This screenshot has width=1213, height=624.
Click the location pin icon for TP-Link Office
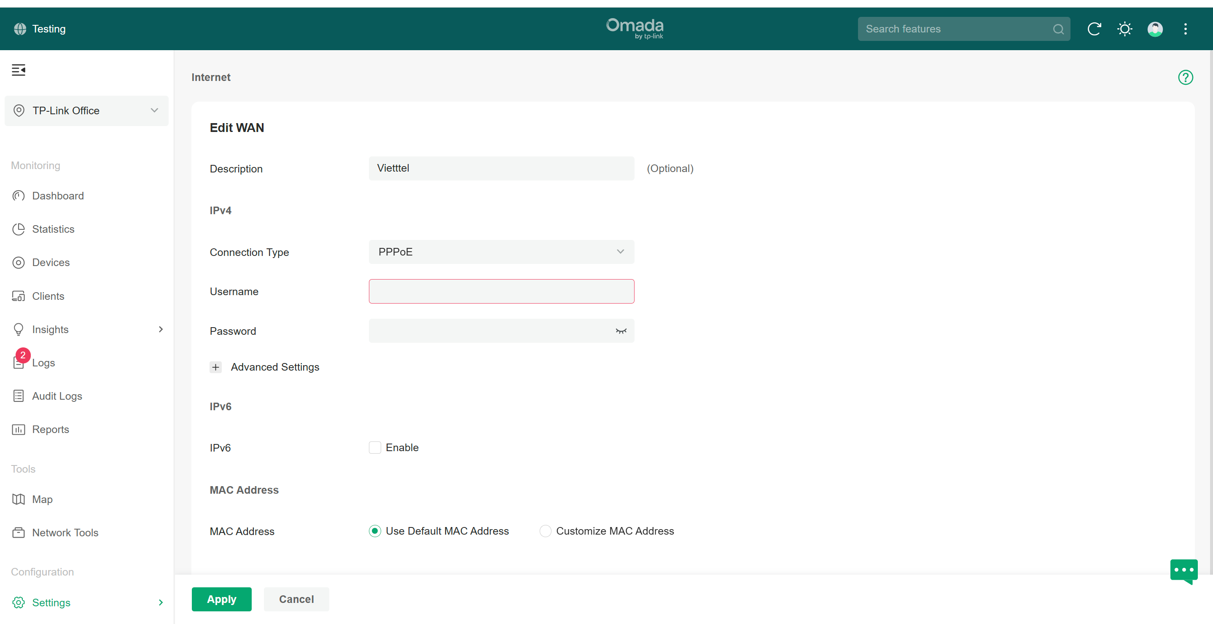19,110
